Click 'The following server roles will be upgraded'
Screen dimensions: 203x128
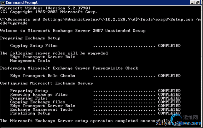pos(54,53)
